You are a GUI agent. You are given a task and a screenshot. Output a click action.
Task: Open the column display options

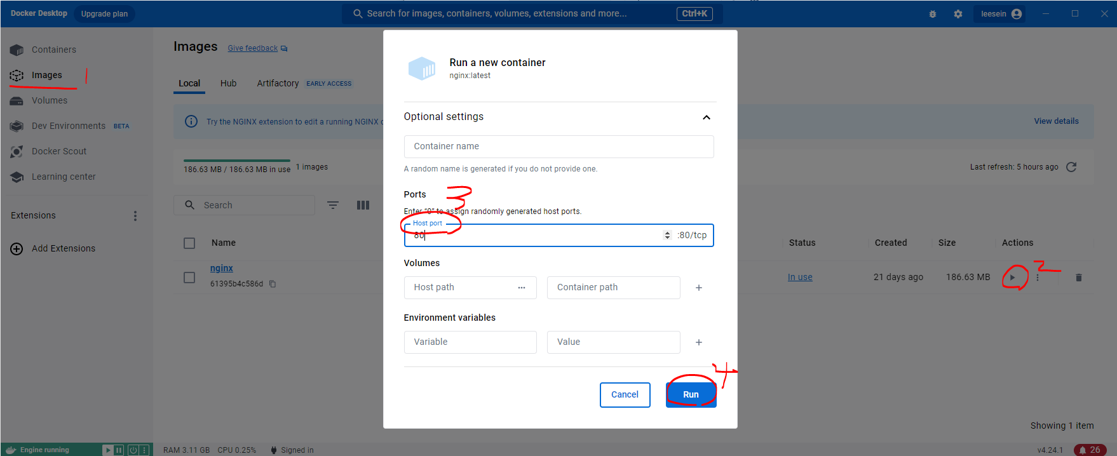[363, 205]
